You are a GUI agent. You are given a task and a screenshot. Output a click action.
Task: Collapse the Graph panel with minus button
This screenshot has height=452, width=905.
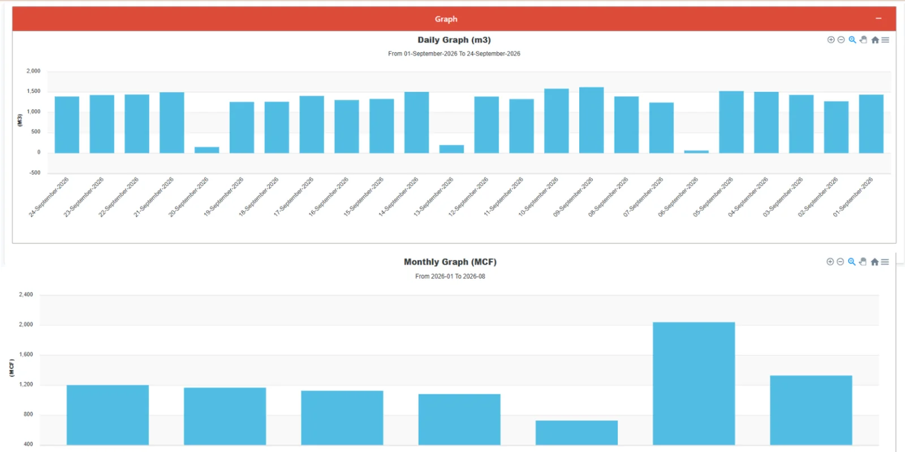click(x=878, y=19)
